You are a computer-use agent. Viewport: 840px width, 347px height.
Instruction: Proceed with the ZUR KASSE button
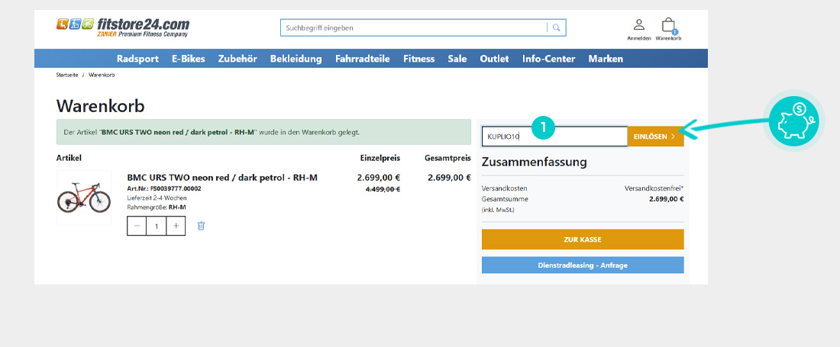click(583, 239)
